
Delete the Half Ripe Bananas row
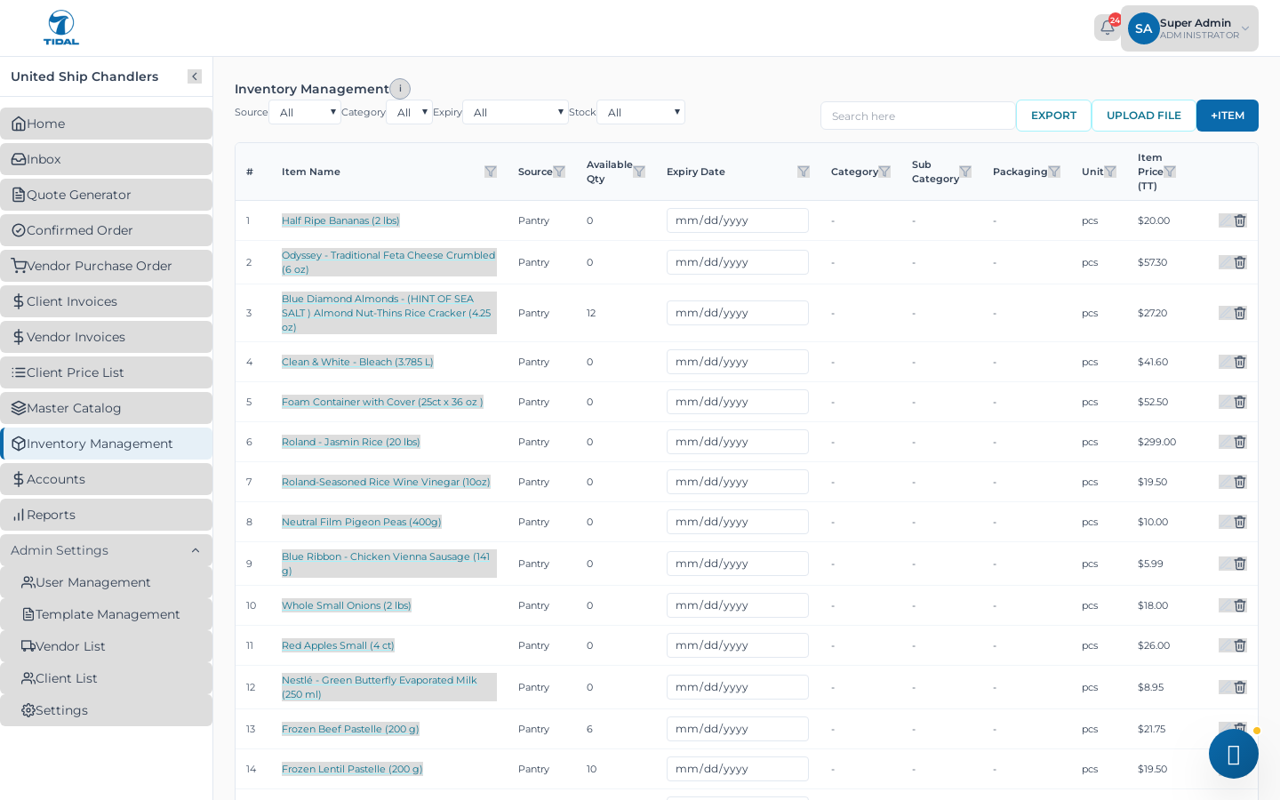tap(1240, 220)
